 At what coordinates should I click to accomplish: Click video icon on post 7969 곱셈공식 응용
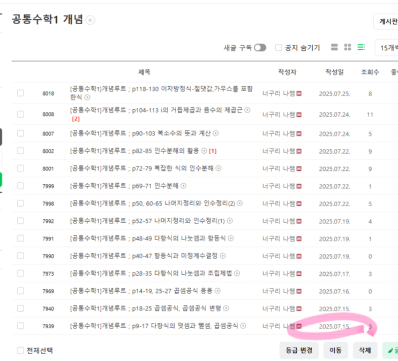217,291
